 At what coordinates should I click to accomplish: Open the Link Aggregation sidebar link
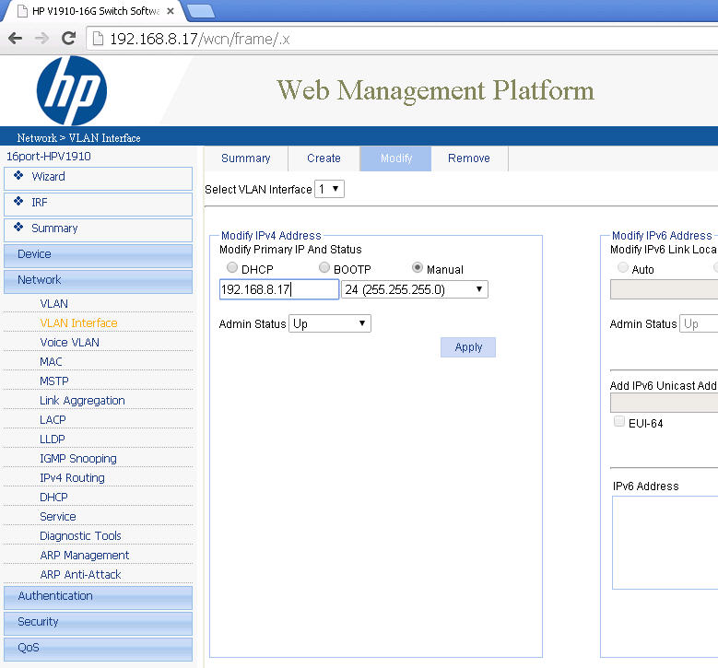pyautogui.click(x=82, y=401)
